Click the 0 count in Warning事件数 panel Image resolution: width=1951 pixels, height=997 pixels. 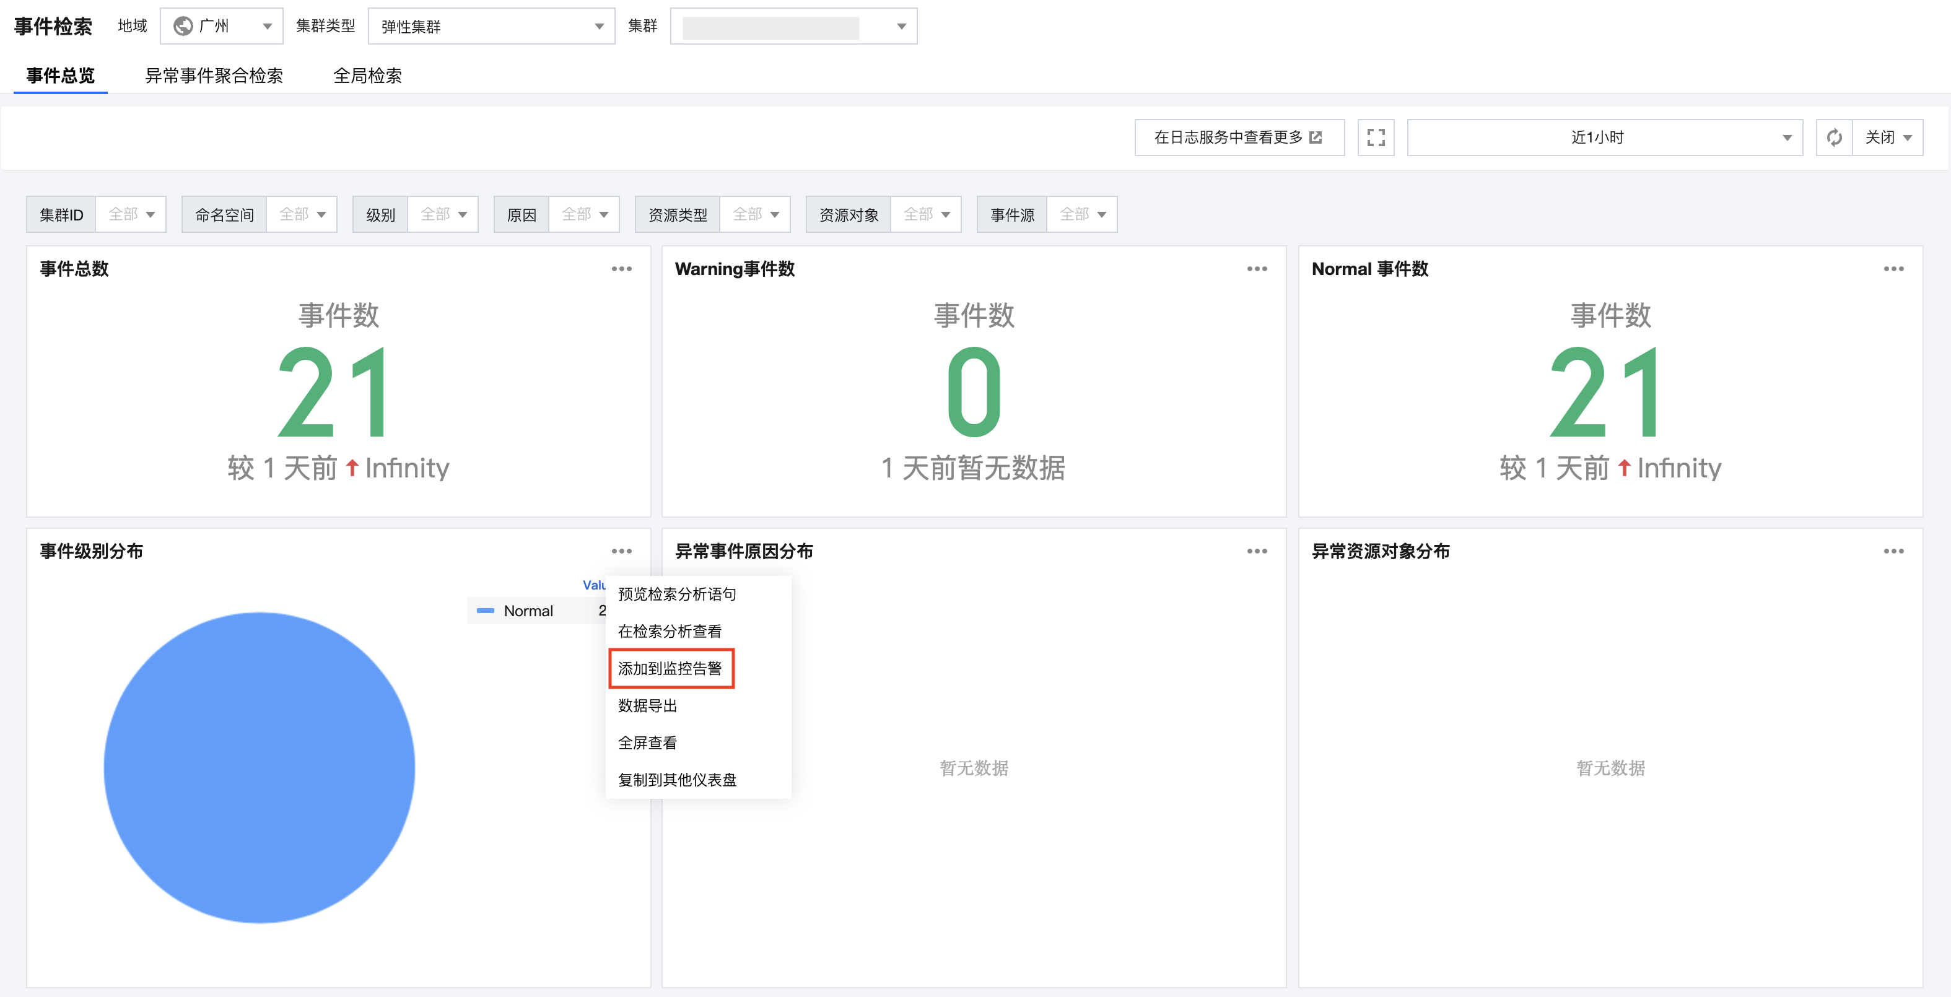pyautogui.click(x=974, y=392)
